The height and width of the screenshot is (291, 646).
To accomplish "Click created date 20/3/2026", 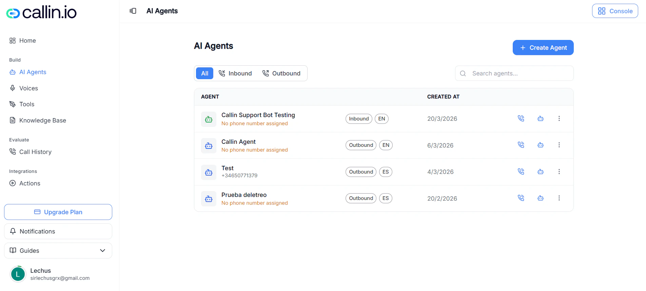I will (442, 119).
